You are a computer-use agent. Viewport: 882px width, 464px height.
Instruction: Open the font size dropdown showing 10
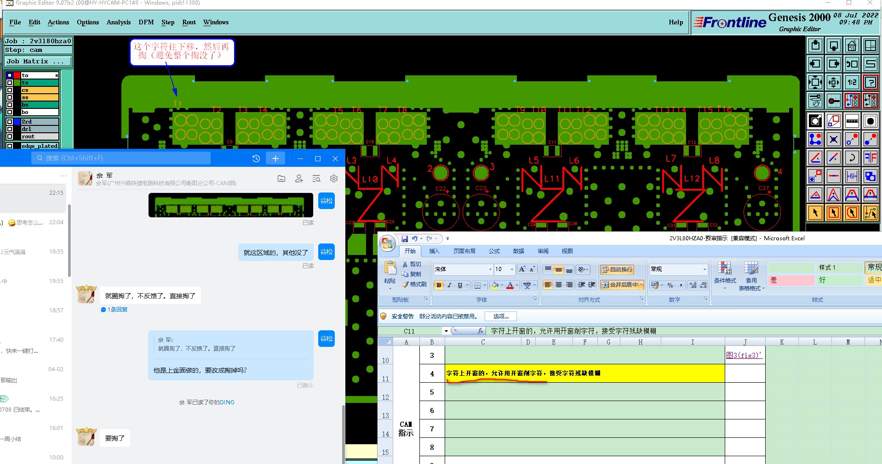pos(512,269)
